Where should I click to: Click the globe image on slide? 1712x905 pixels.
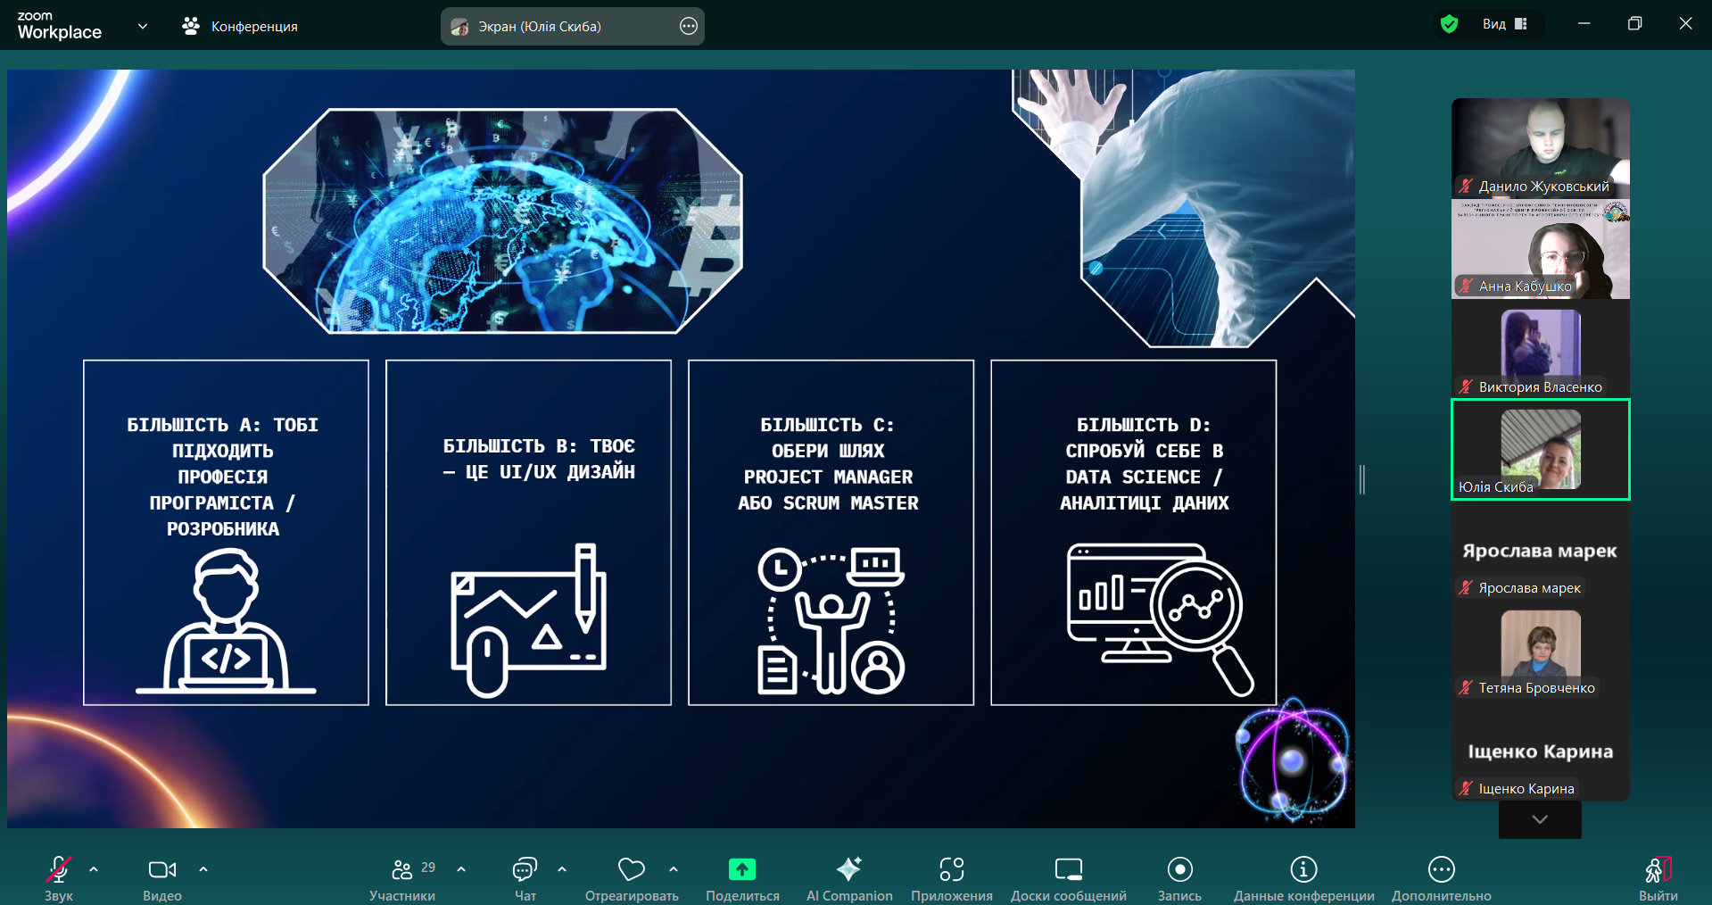[502, 220]
